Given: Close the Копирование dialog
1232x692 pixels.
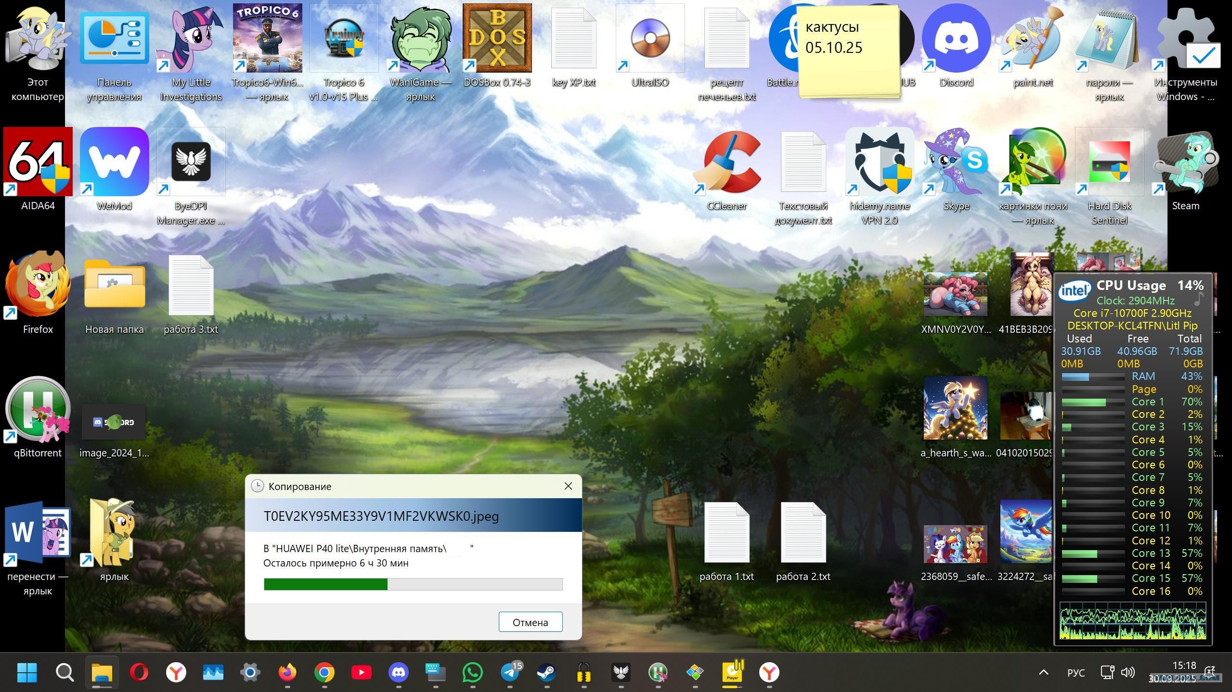Looking at the screenshot, I should click(568, 486).
